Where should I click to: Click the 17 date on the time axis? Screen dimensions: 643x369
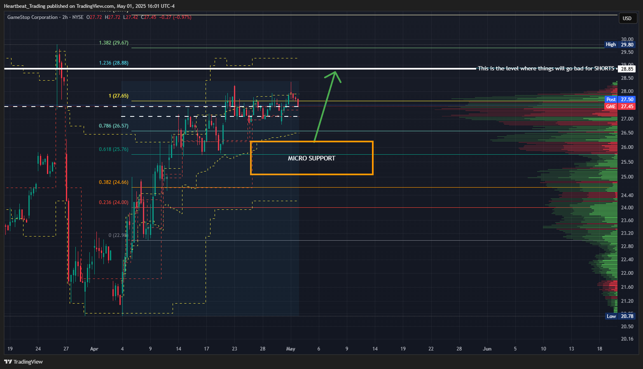pyautogui.click(x=207, y=349)
